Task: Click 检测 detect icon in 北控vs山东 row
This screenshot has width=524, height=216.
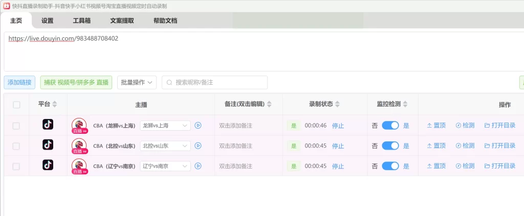Action: click(x=458, y=146)
